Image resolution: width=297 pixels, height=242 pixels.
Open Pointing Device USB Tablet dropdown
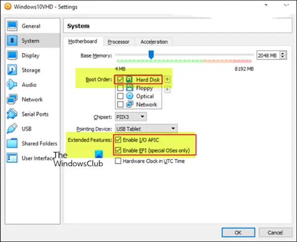(146, 128)
